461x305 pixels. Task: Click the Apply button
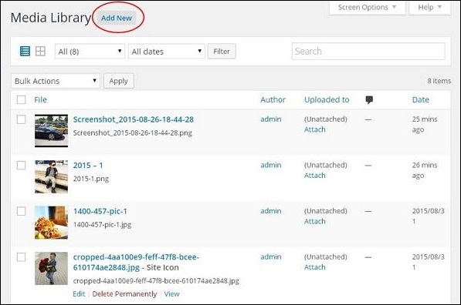[x=119, y=81]
